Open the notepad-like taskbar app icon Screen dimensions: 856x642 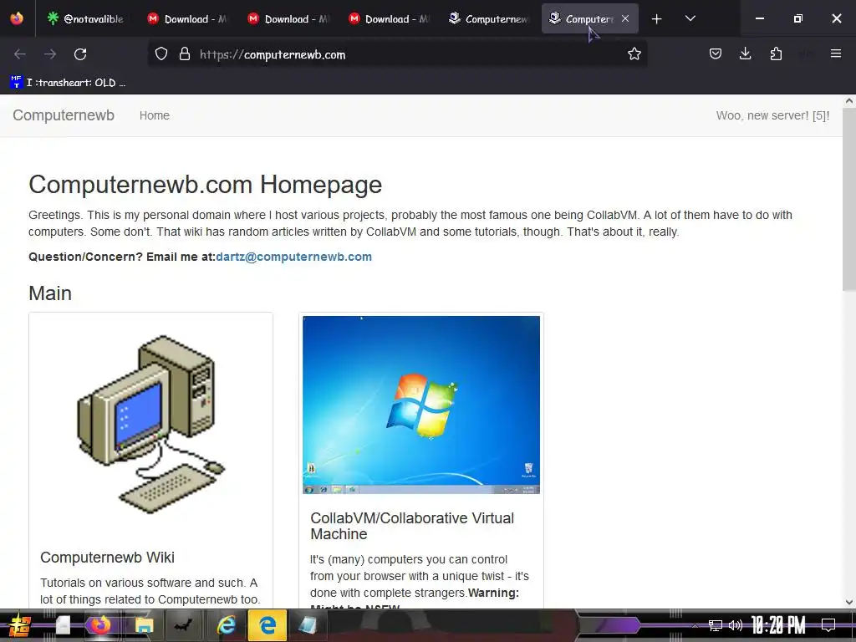tap(308, 625)
